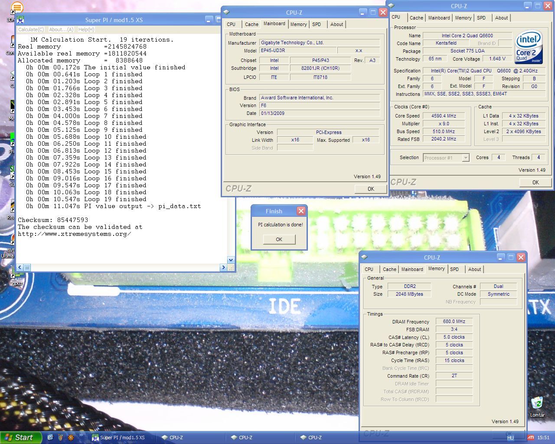Switch to CPU tab in Mainboard window
555x444 pixels.
click(231, 24)
